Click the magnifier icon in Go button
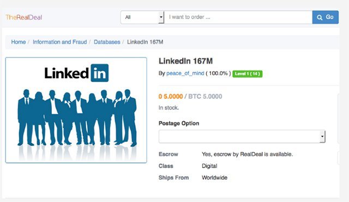Image resolution: width=349 pixels, height=202 pixels. coord(320,17)
